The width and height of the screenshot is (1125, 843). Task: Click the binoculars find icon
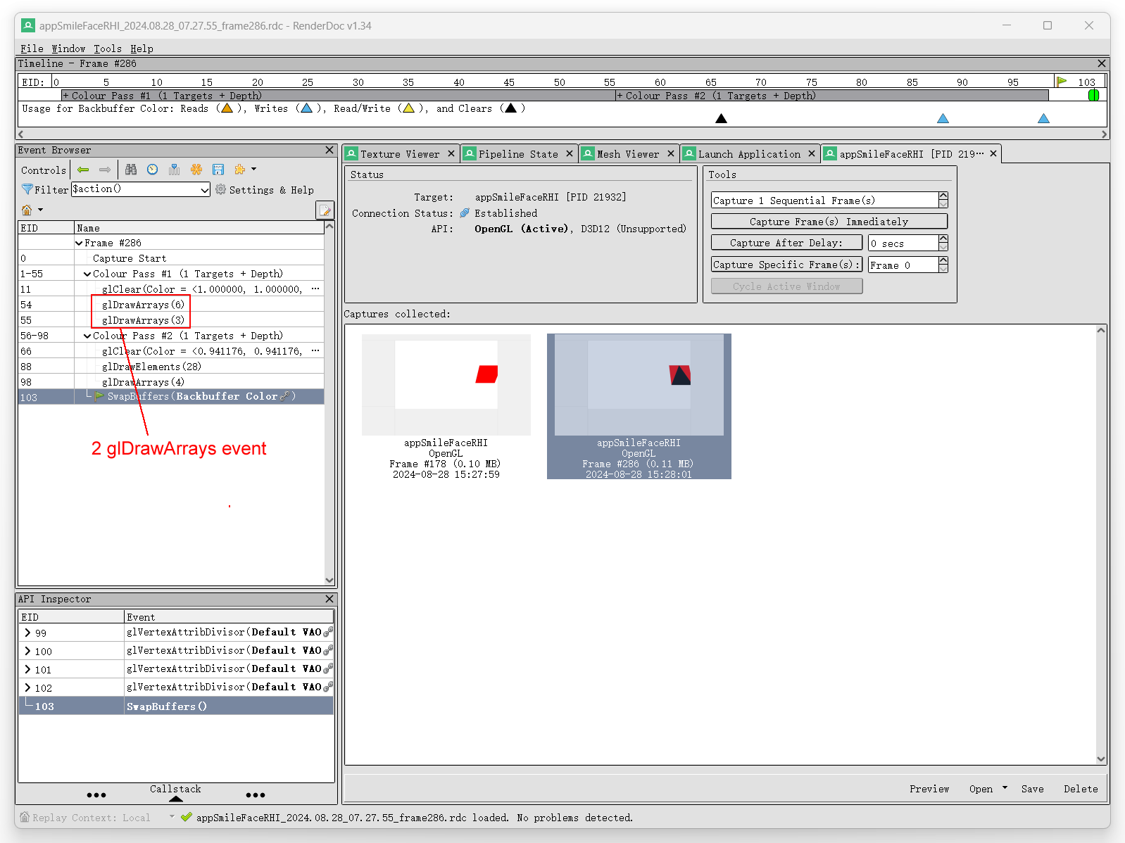click(131, 170)
